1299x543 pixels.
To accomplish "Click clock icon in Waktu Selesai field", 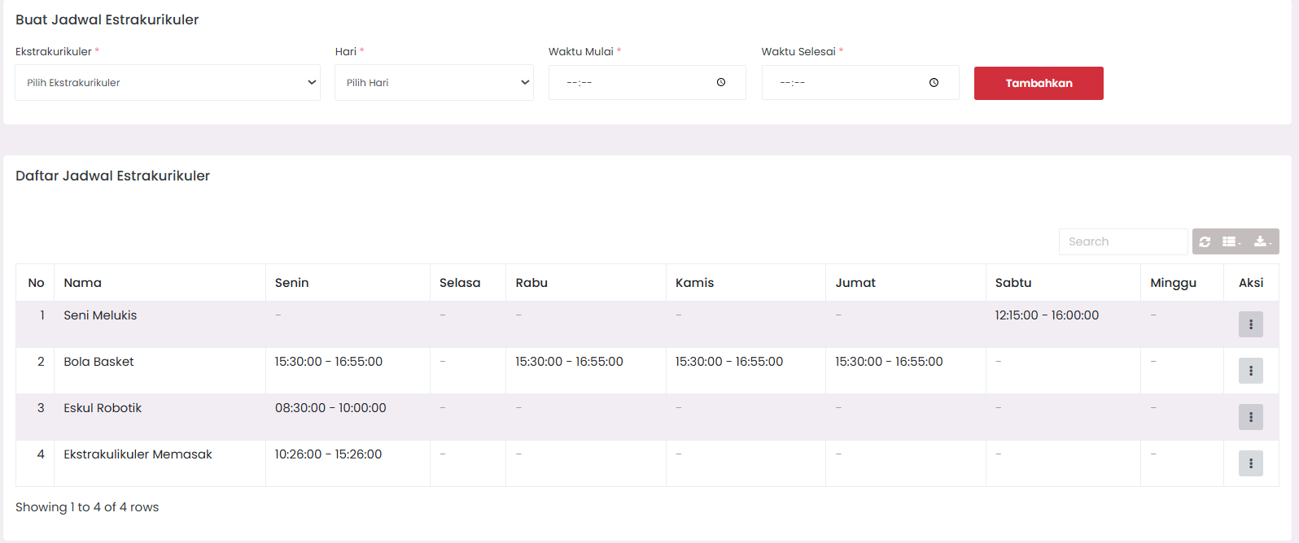I will (x=934, y=82).
